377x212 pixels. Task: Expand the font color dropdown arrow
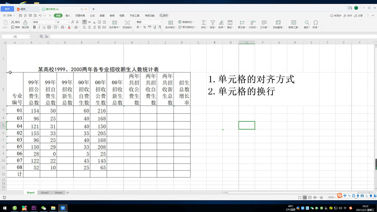coord(72,28)
